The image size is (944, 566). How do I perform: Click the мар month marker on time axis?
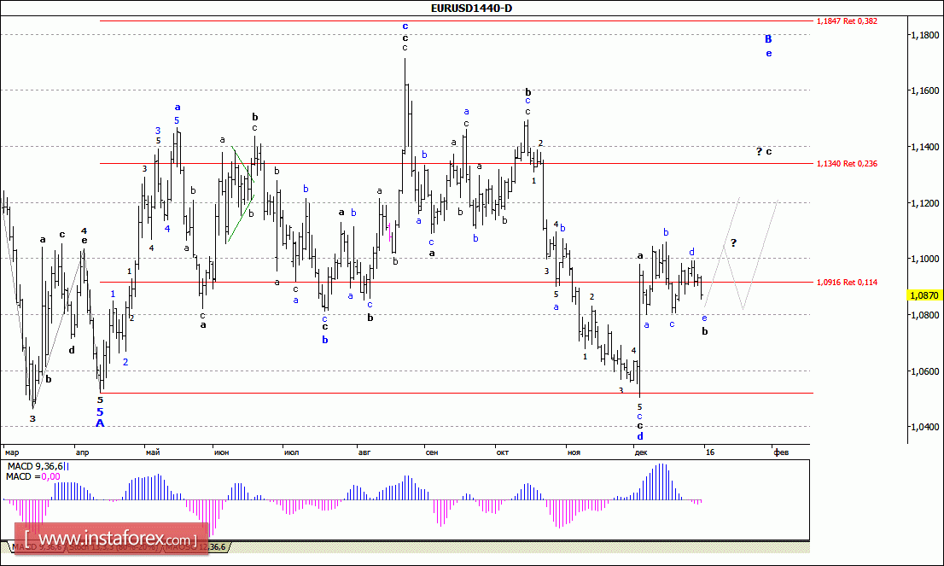(x=11, y=452)
